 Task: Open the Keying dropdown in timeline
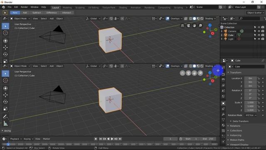coord(28,139)
